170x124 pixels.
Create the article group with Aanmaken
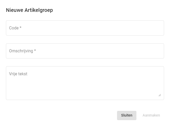click(151, 115)
